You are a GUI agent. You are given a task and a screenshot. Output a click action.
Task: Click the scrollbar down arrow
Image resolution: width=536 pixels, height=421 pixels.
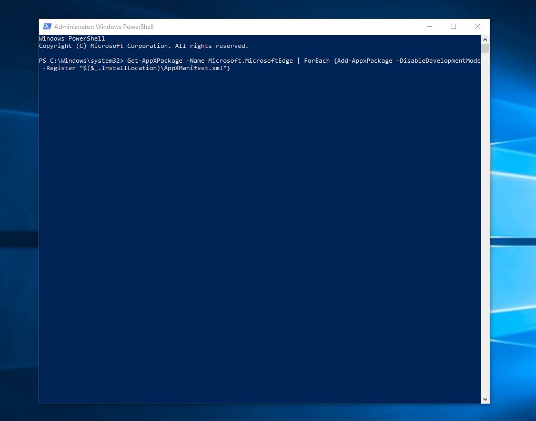(x=485, y=399)
